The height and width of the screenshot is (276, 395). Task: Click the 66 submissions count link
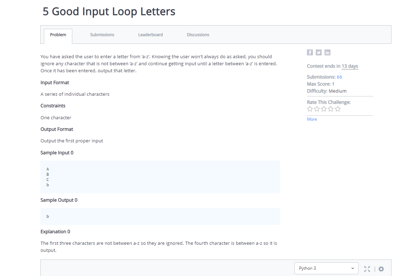click(x=339, y=76)
